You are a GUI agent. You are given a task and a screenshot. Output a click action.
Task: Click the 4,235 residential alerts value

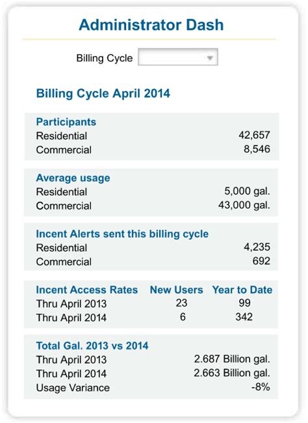click(257, 247)
